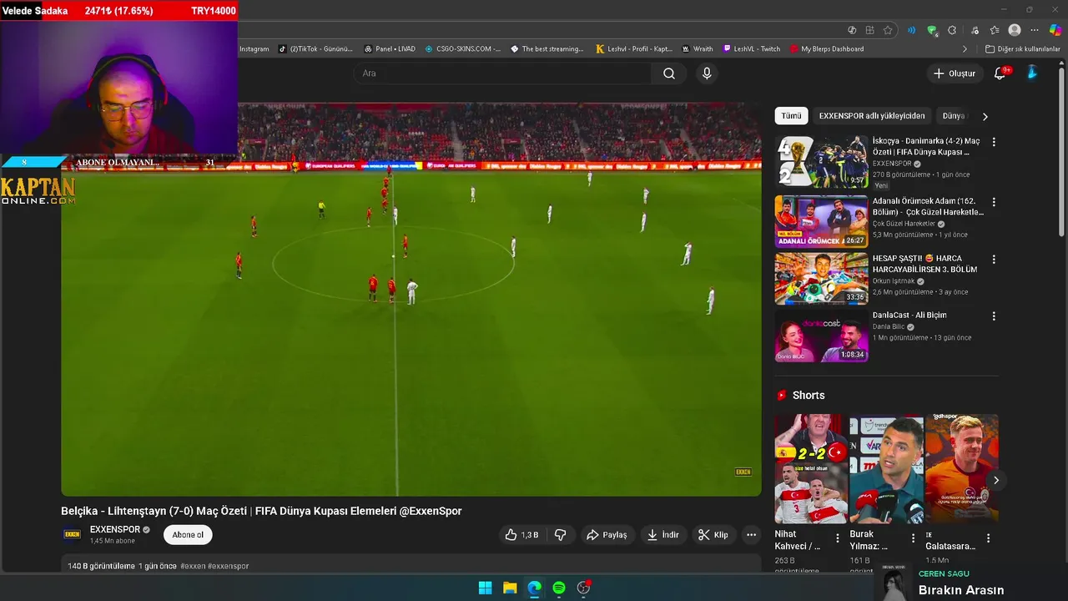
Task: Click the blue sound waves extension icon
Action: [x=911, y=30]
